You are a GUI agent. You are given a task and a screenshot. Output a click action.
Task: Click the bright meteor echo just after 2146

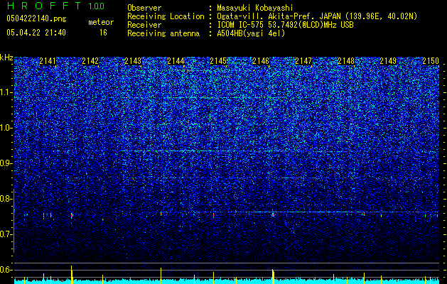(273, 215)
